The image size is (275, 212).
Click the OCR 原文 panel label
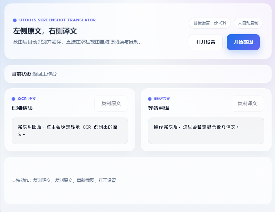click(27, 99)
